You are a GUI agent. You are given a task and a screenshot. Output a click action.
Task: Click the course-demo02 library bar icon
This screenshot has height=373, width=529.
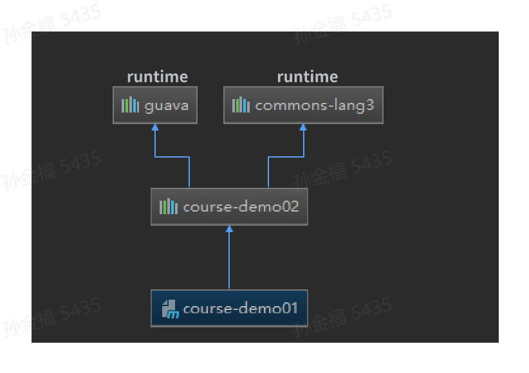(x=169, y=206)
